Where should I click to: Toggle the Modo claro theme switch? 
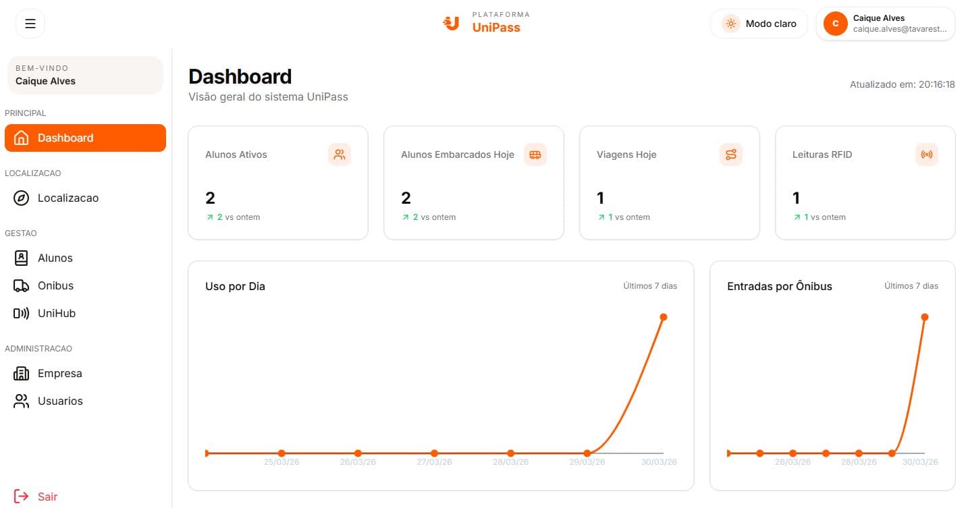[x=759, y=24]
